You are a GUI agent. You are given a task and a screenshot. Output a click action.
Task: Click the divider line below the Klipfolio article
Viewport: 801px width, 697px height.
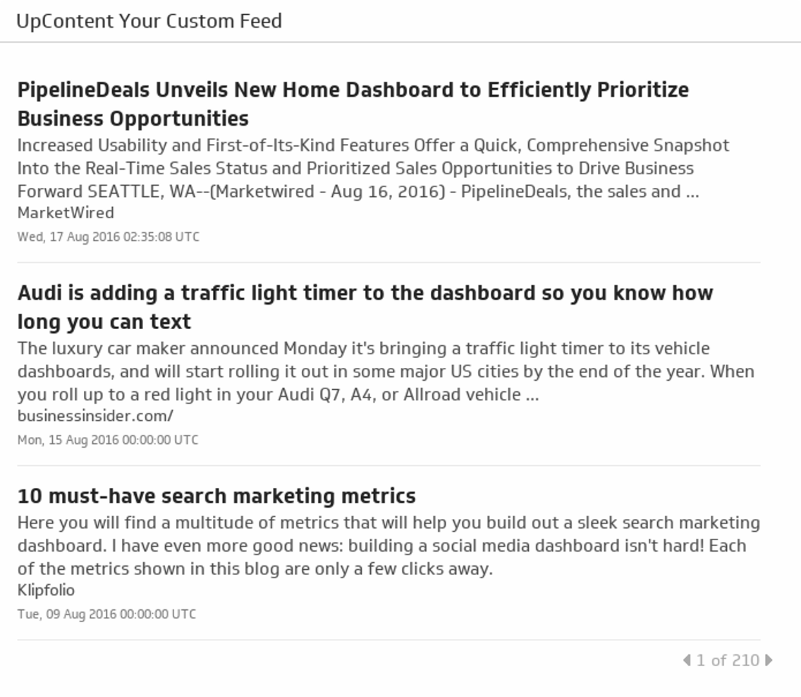tap(388, 640)
